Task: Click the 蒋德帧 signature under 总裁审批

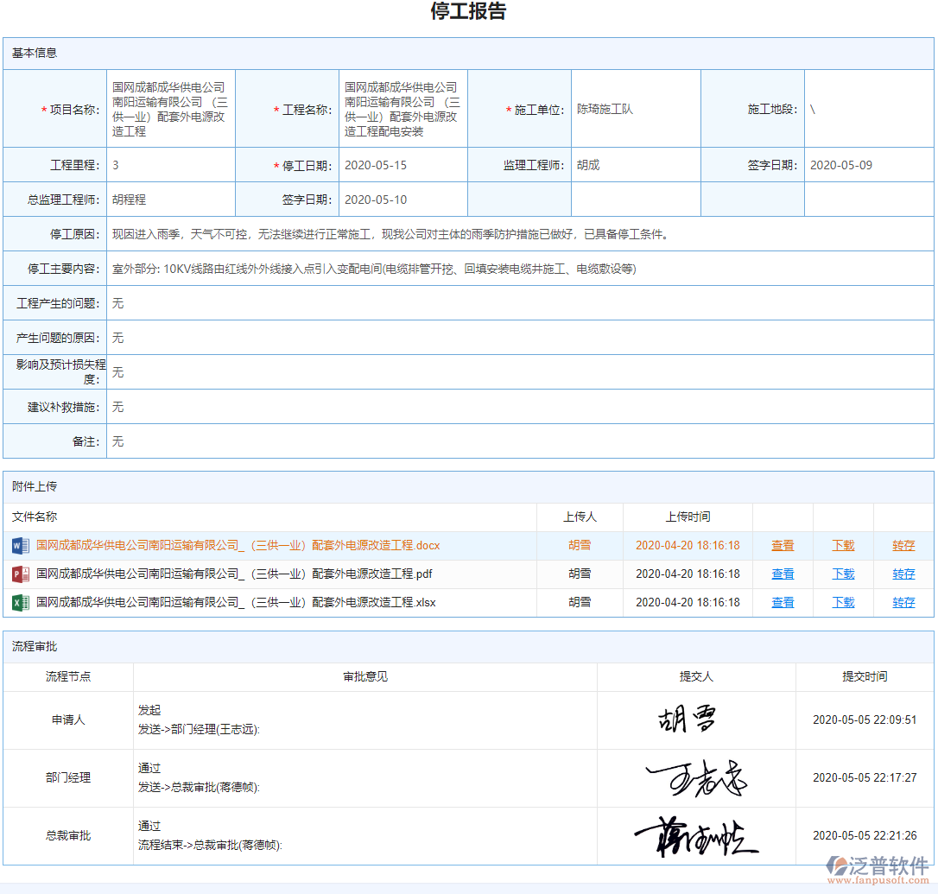Action: 695,835
